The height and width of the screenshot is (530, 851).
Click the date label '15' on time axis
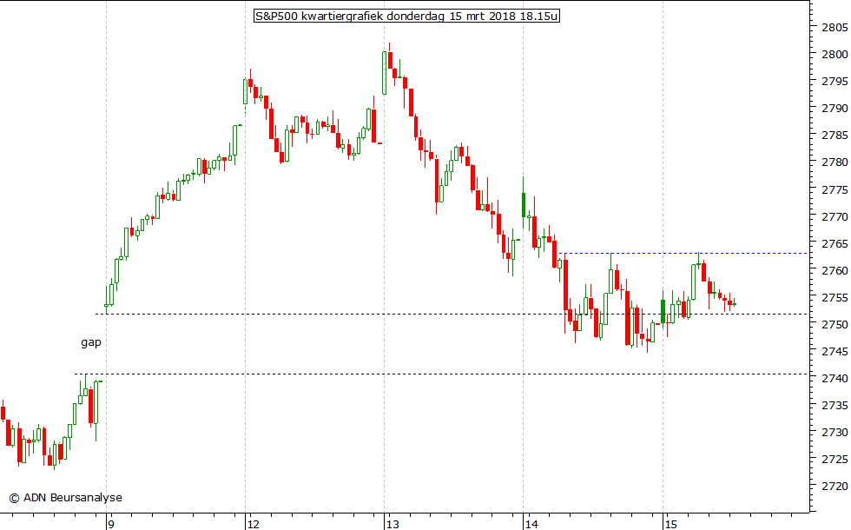670,524
